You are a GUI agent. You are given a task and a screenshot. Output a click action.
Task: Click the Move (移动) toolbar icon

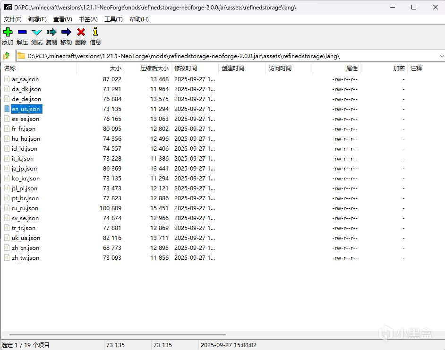tap(66, 32)
